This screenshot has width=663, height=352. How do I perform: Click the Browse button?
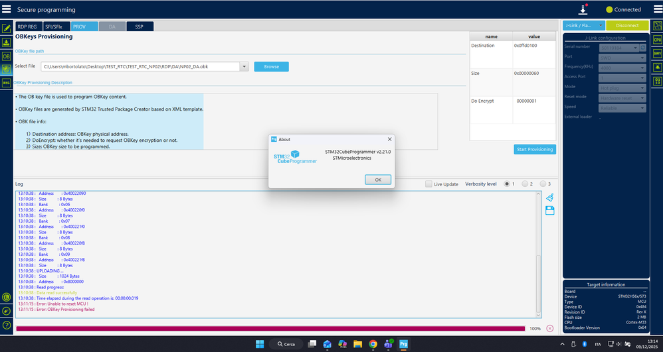(x=272, y=67)
